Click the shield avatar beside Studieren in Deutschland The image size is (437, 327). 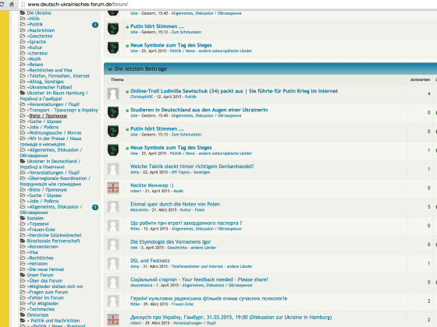113,112
